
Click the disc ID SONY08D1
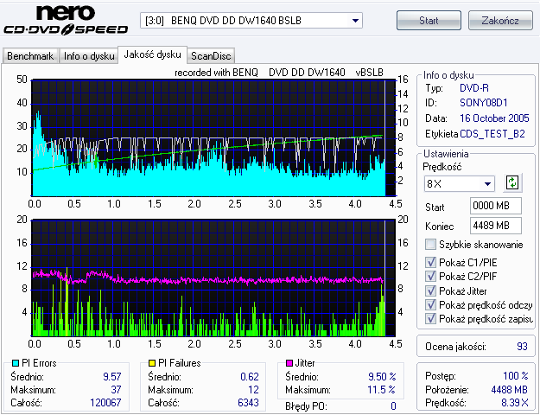coord(484,103)
